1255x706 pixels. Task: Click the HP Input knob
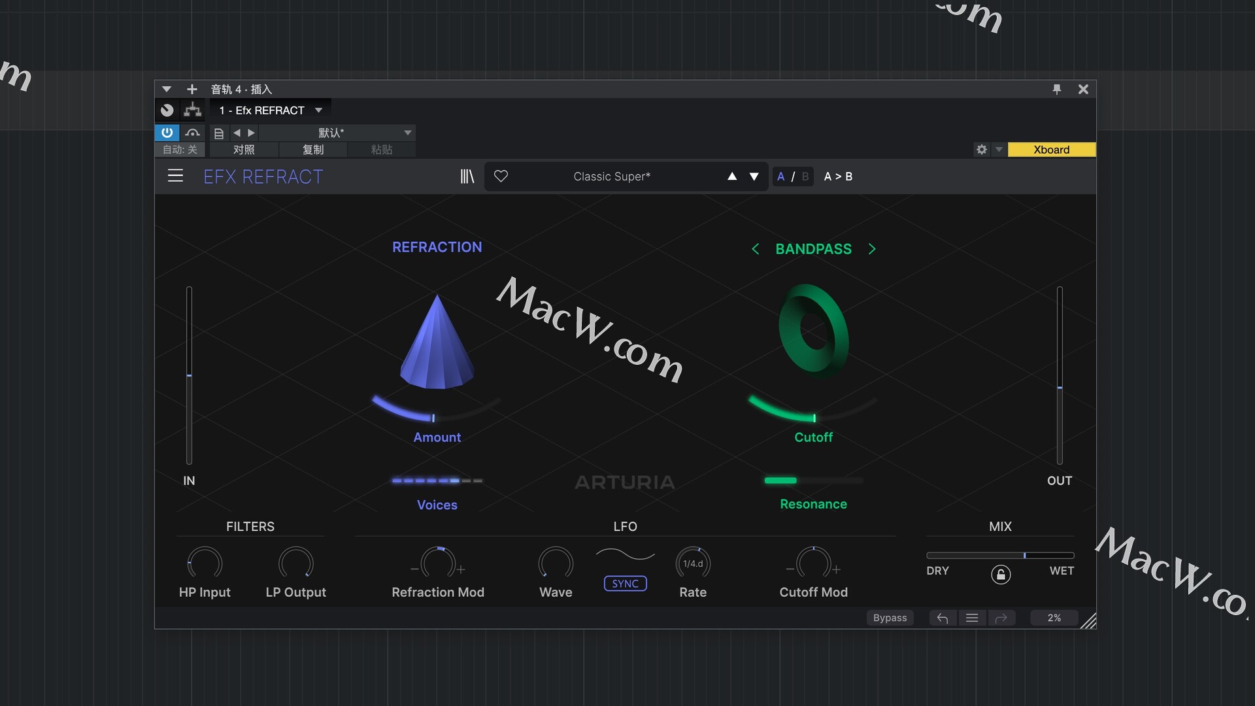point(205,563)
